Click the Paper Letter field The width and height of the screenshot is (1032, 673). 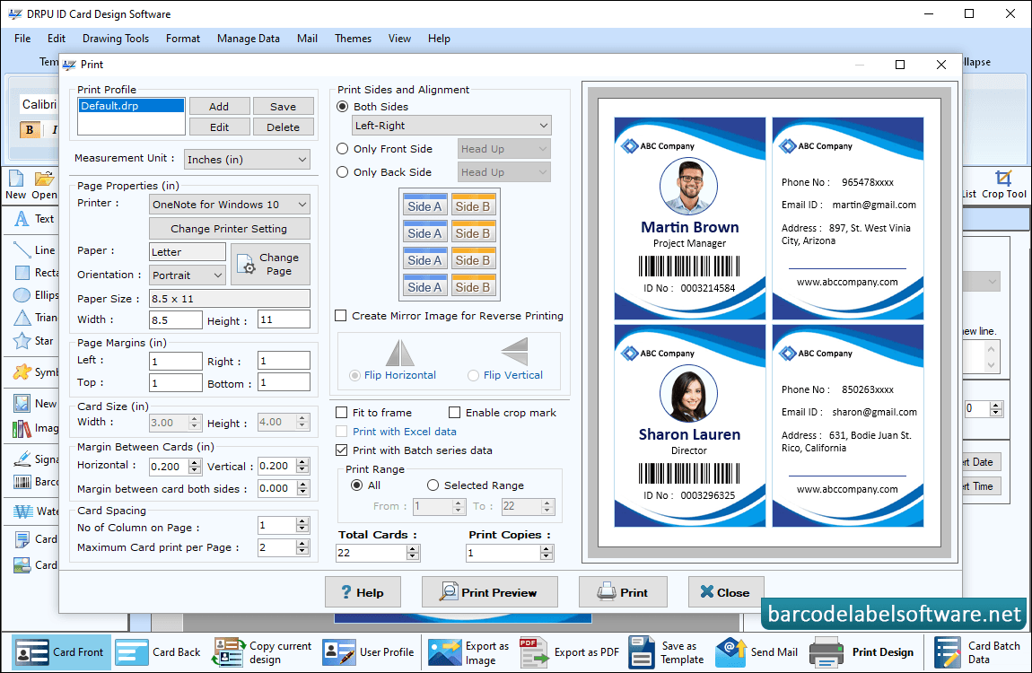pyautogui.click(x=188, y=252)
